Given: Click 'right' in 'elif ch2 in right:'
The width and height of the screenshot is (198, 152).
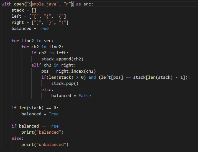Looking at the screenshot, I should (67, 65).
